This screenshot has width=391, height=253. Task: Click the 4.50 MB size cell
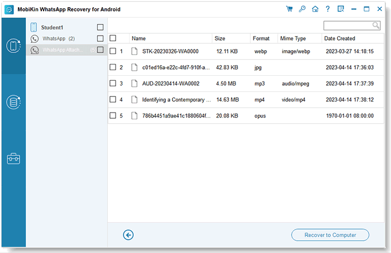tap(226, 84)
